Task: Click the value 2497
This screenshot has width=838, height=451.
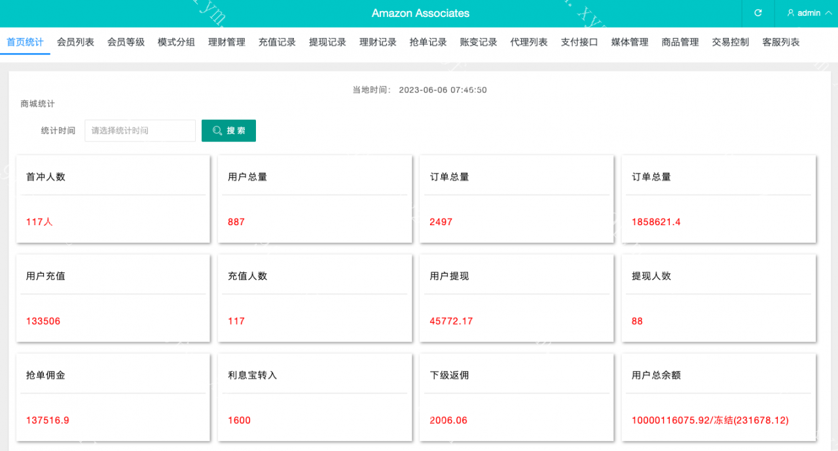Action: pos(441,222)
